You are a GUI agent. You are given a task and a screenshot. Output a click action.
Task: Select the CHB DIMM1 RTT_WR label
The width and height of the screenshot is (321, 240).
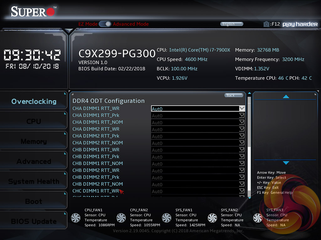click(x=96, y=150)
